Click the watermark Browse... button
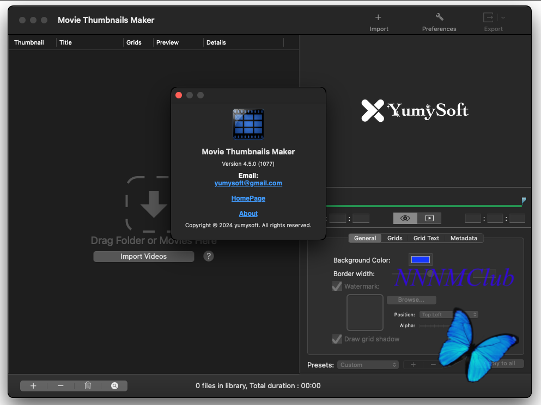This screenshot has height=405, width=541. [x=411, y=300]
